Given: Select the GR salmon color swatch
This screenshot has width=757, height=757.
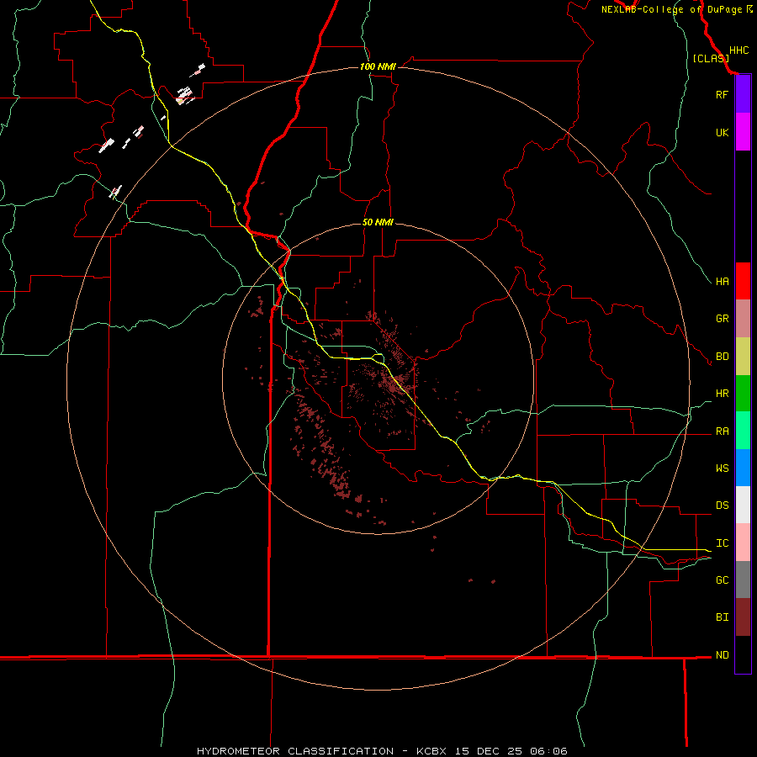Looking at the screenshot, I should point(743,319).
